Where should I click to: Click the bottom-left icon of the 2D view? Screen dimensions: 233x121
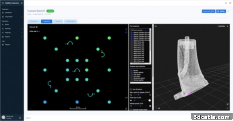(31, 108)
